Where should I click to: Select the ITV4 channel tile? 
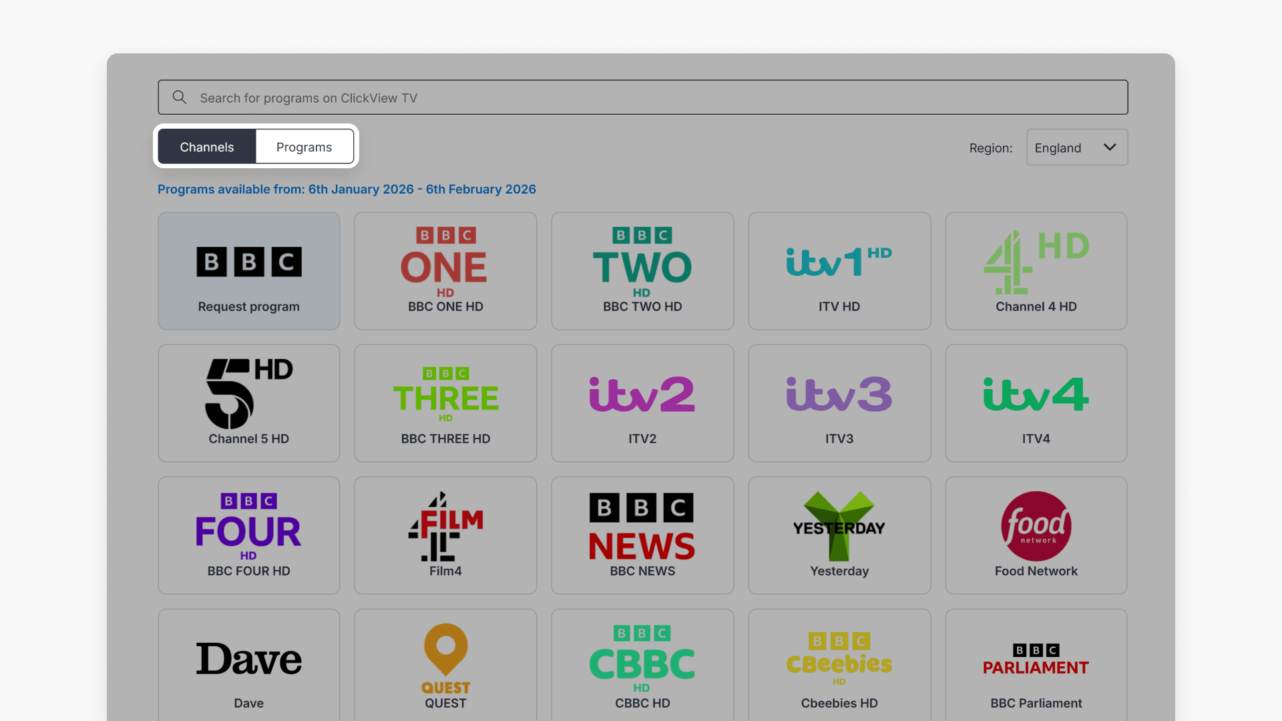pyautogui.click(x=1036, y=403)
